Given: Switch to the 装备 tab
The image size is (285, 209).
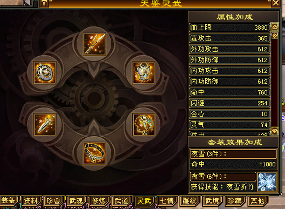Looking at the screenshot, I should coord(8,201).
